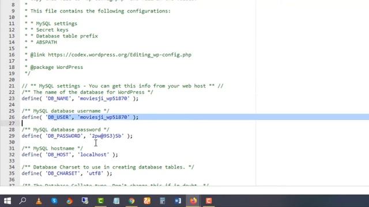
Task: Click 'DB_HOST' constant on line 32
Action: click(x=58, y=155)
